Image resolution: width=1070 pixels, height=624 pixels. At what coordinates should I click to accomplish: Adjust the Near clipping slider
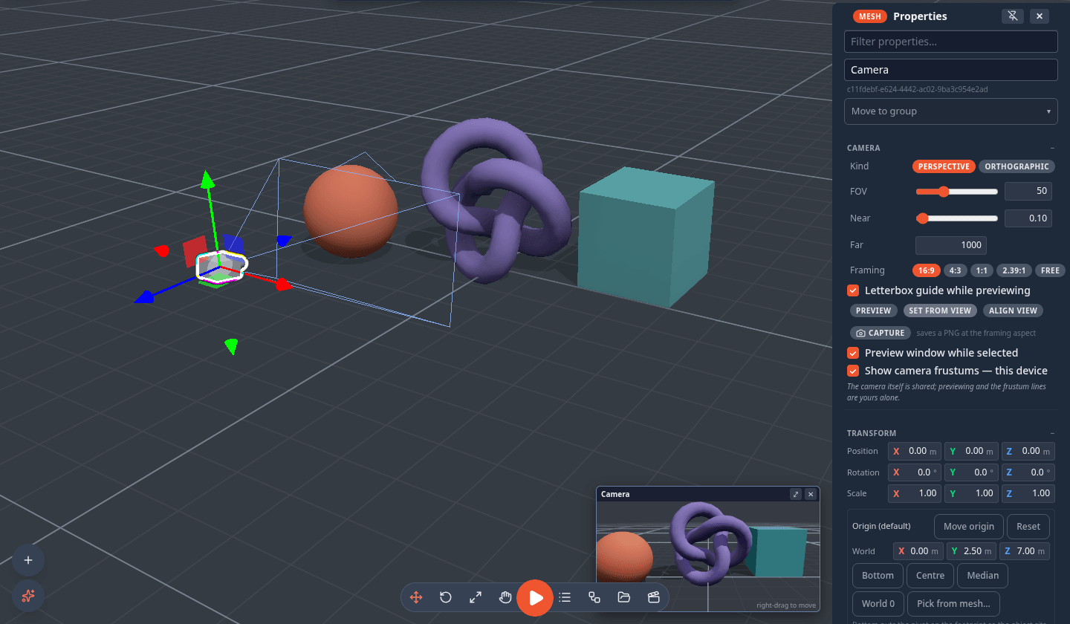(x=957, y=218)
